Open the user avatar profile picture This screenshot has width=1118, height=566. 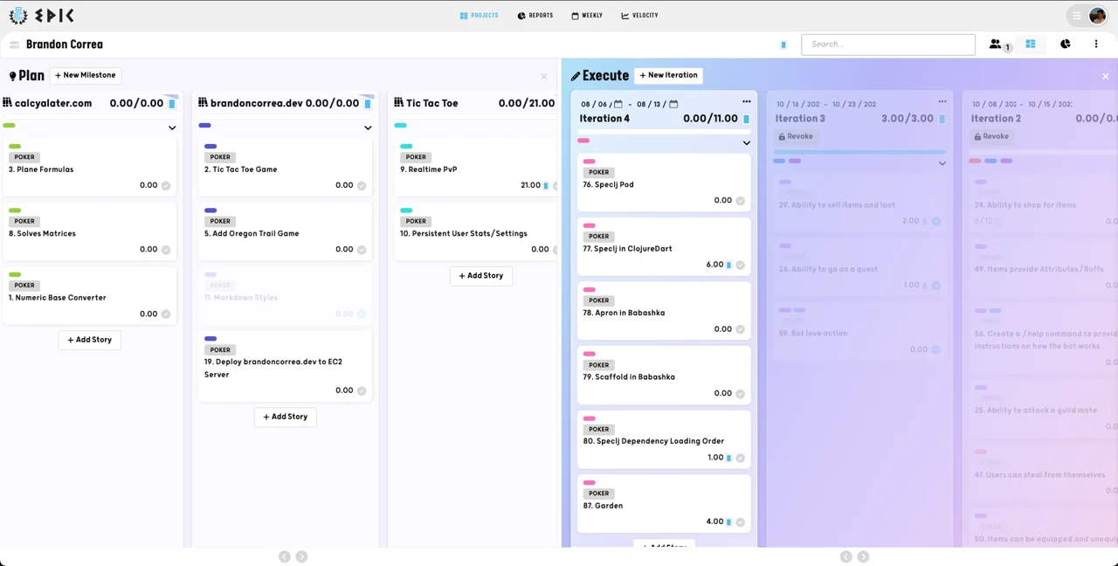(1097, 16)
